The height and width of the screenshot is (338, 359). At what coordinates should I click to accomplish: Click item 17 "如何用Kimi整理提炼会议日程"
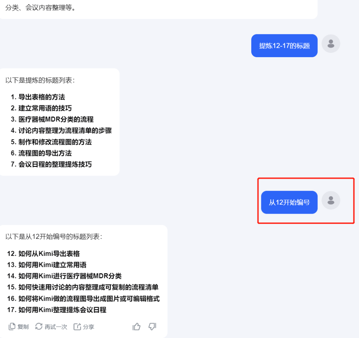62,310
